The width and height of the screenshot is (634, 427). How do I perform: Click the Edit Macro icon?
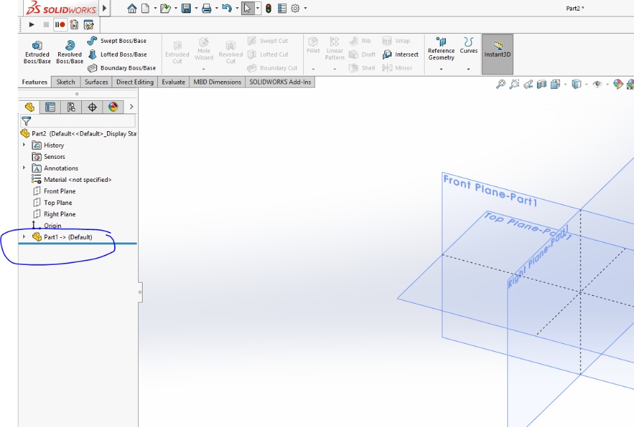point(88,24)
